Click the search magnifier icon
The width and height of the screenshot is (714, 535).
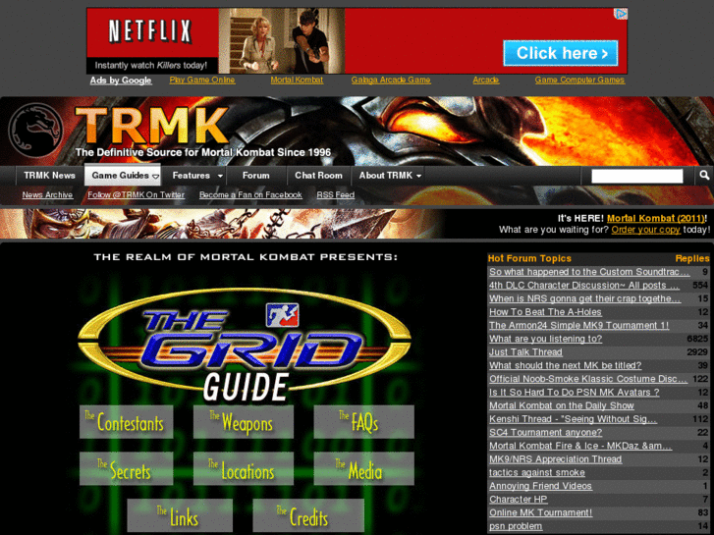point(704,176)
